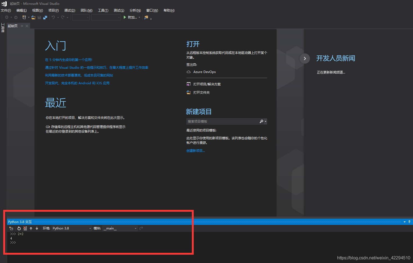
Task: Open the 项目(P) menu
Action: point(54,10)
